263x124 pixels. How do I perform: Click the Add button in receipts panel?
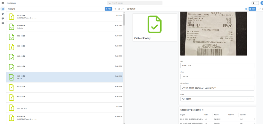tap(108, 9)
